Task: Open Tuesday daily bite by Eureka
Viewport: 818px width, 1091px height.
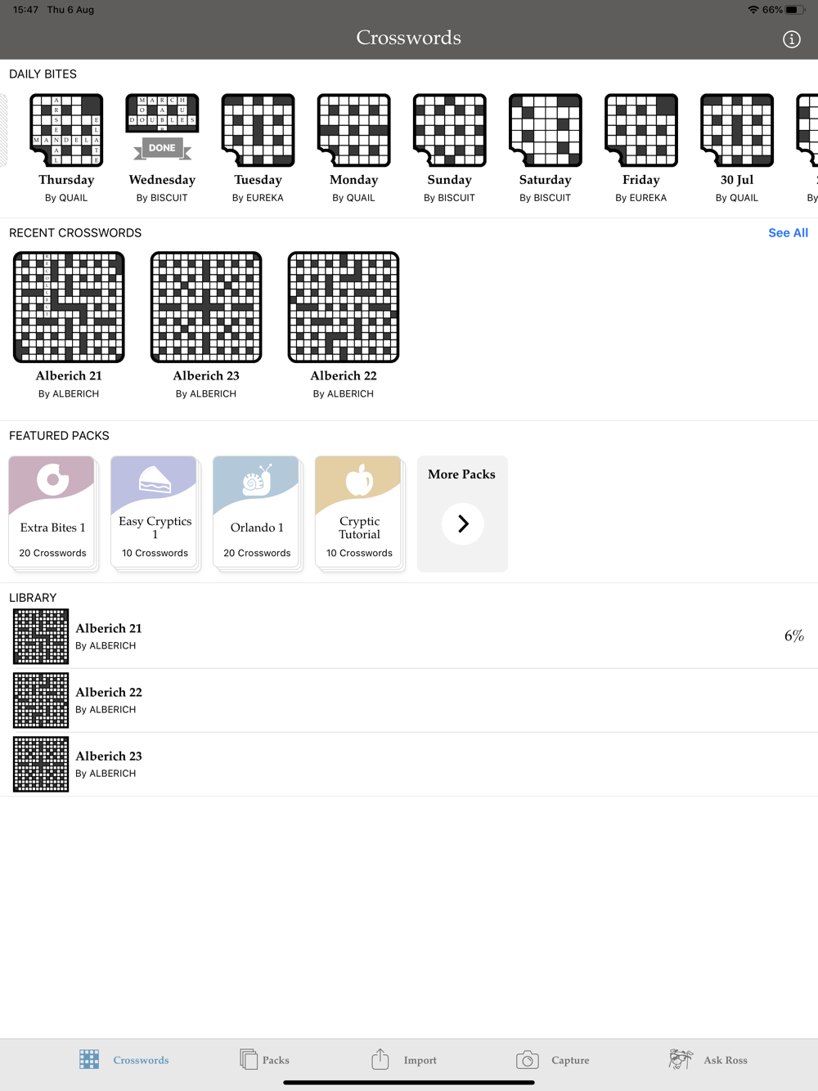Action: pyautogui.click(x=258, y=130)
